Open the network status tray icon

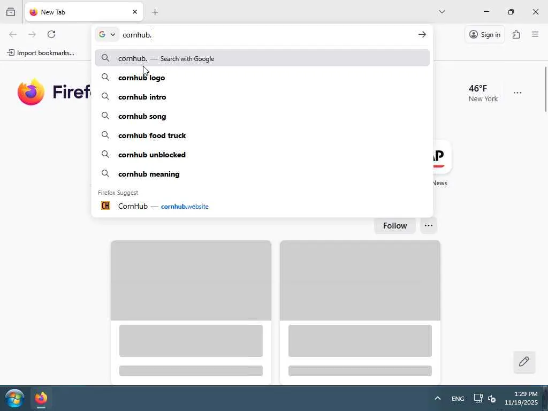(x=478, y=398)
